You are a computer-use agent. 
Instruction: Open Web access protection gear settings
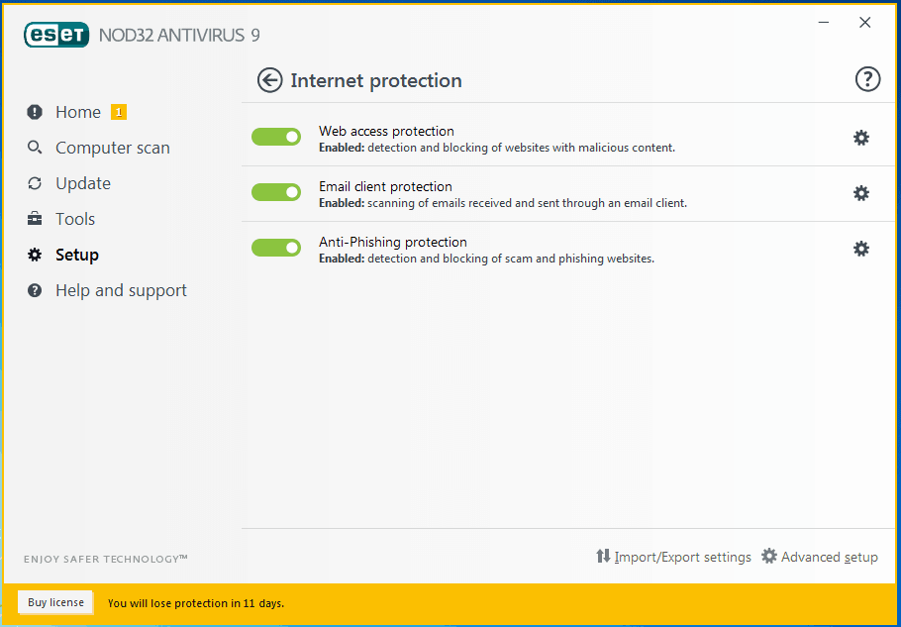(x=860, y=138)
